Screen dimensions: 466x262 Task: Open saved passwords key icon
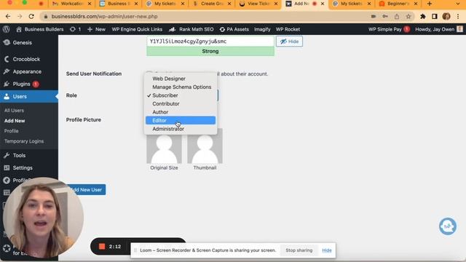click(385, 16)
